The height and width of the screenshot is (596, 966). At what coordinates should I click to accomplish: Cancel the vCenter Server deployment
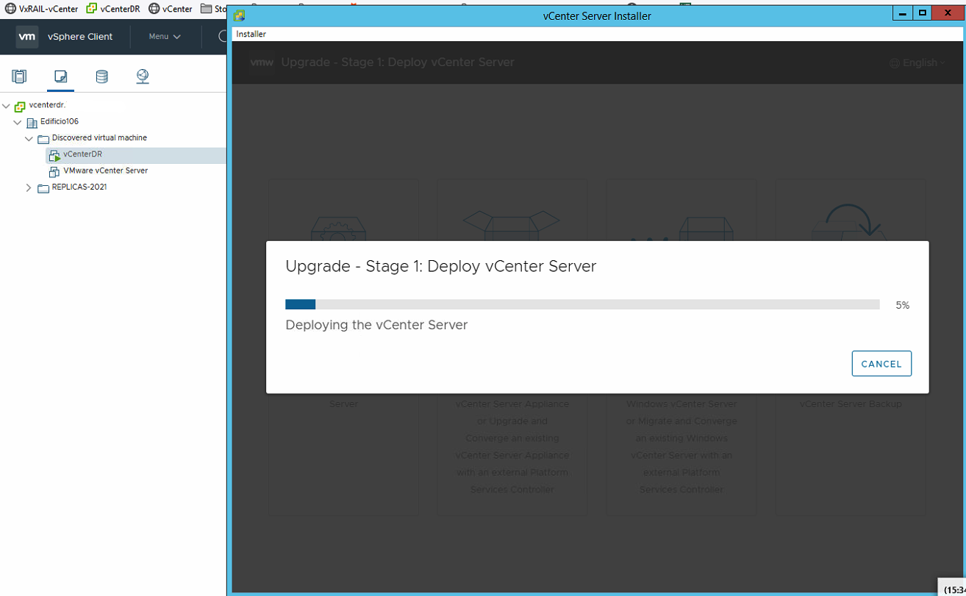881,364
